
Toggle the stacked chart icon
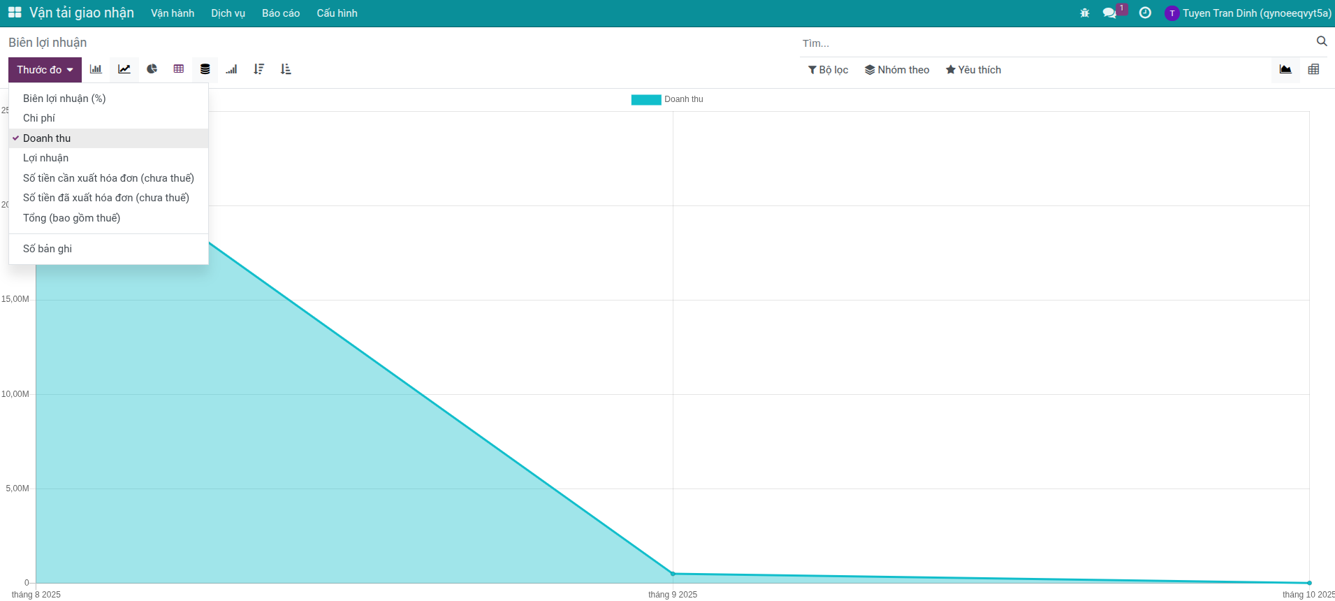[x=205, y=69]
